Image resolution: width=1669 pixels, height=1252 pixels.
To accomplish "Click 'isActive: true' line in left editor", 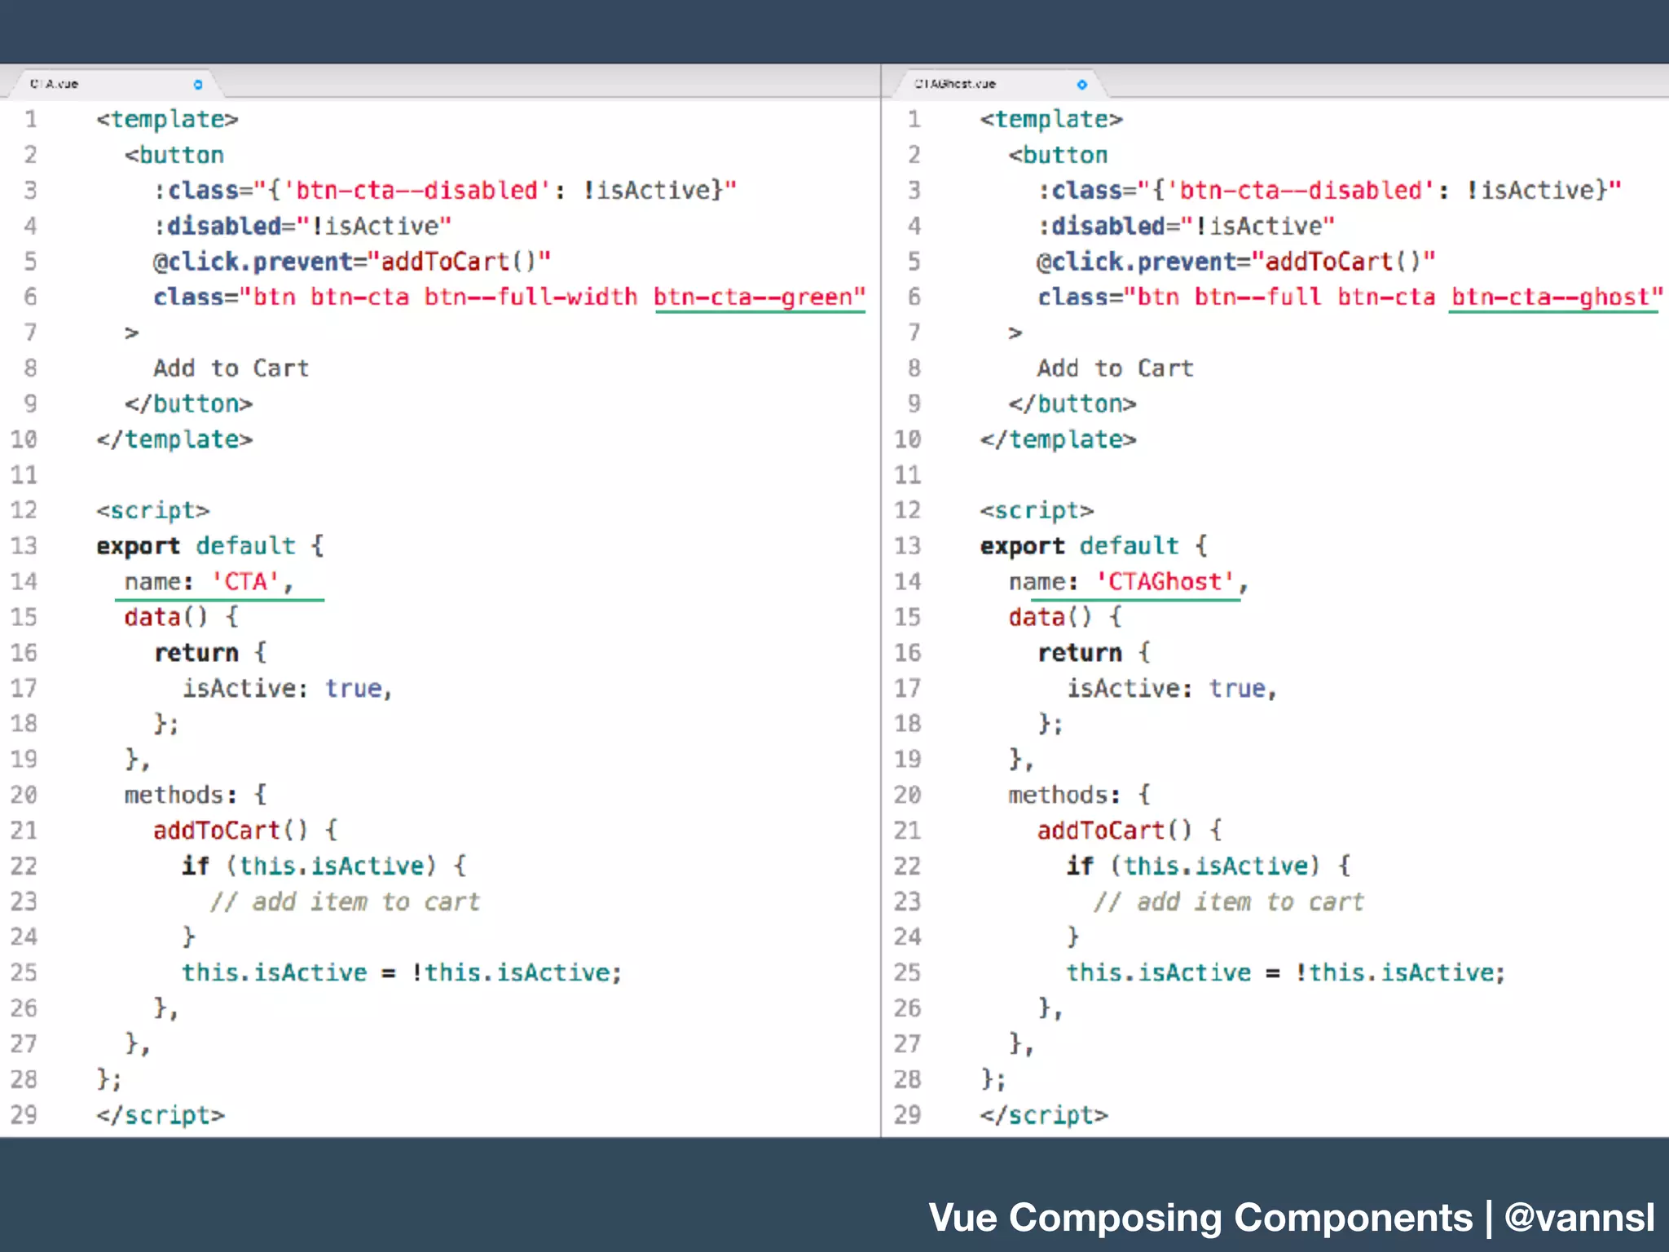I will pyautogui.click(x=286, y=689).
